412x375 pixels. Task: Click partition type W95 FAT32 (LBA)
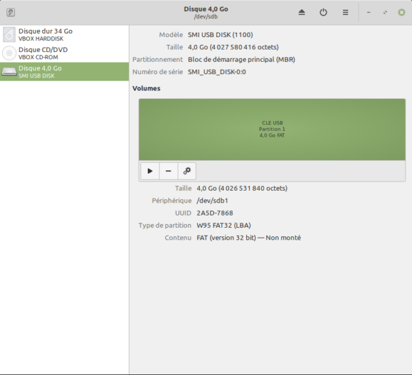coord(224,225)
